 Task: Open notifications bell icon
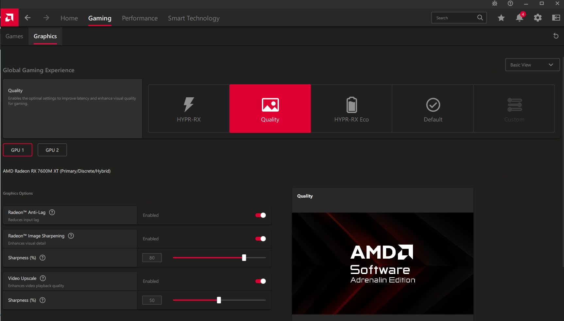click(520, 18)
